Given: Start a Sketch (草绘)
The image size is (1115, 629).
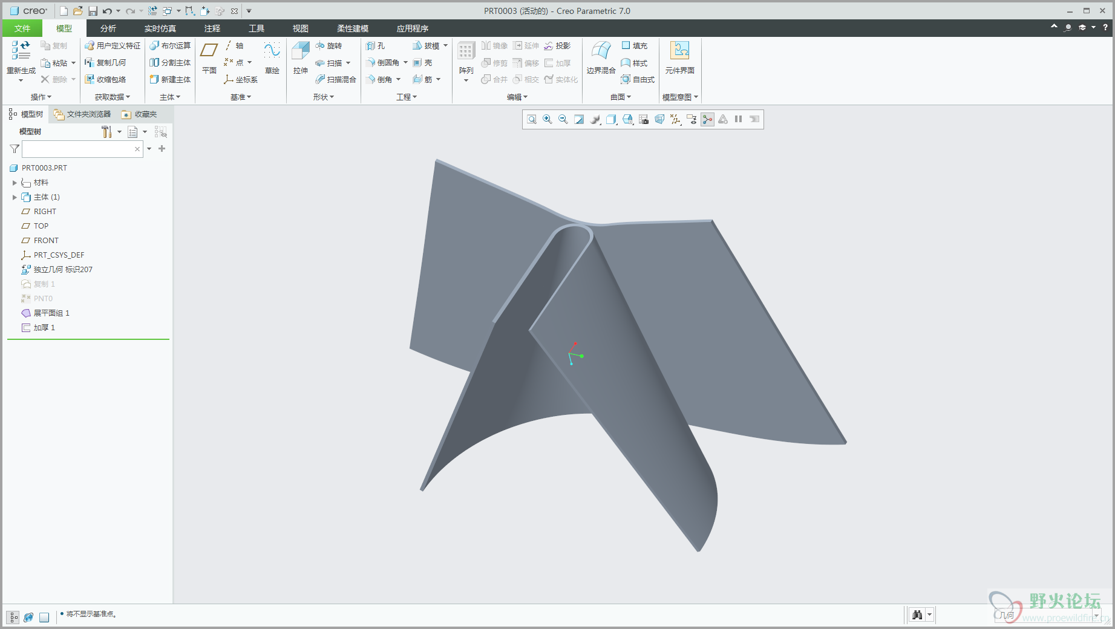Looking at the screenshot, I should (x=272, y=59).
